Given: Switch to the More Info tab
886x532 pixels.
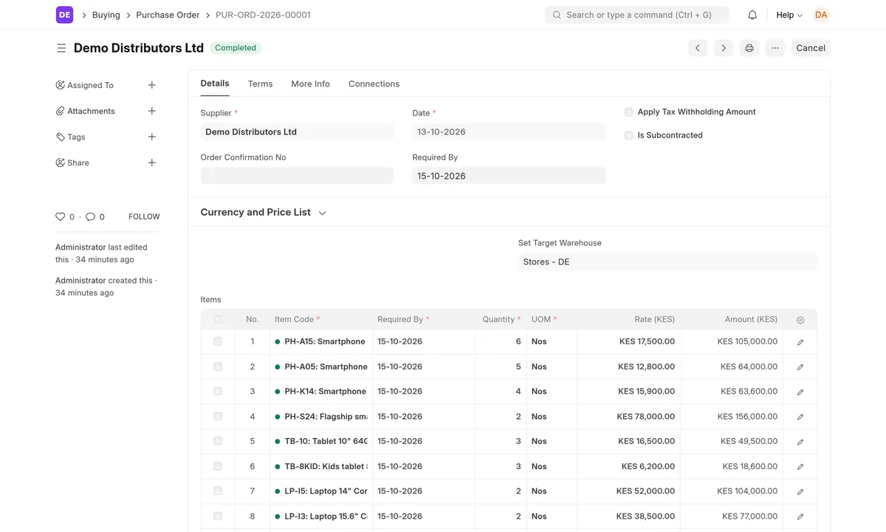Looking at the screenshot, I should click(310, 84).
